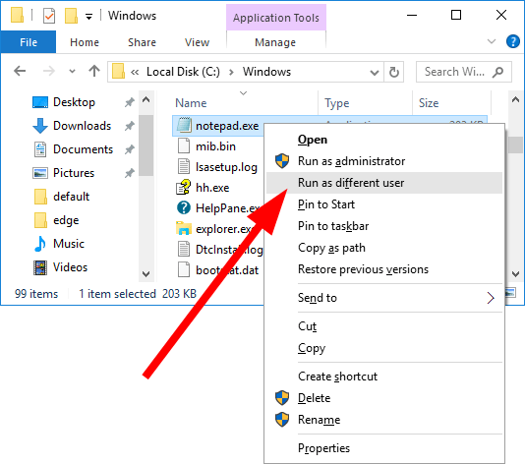This screenshot has height=464, width=525.
Task: Open the Customize Quick Access Toolbar dropdown
Action: [x=88, y=16]
